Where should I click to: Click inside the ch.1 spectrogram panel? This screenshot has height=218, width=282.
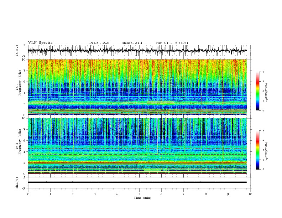tap(137, 87)
